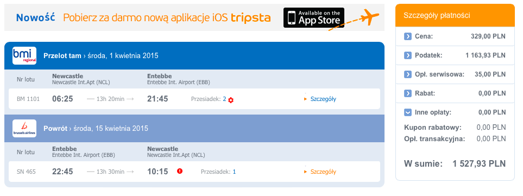Click the red gear icon next to Przesiadek 2
The height and width of the screenshot is (196, 523).
click(230, 100)
